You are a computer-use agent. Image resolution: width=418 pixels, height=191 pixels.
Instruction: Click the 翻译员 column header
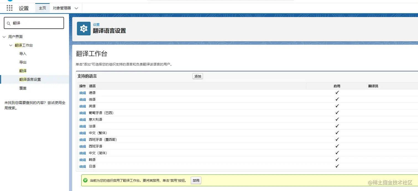(373, 86)
